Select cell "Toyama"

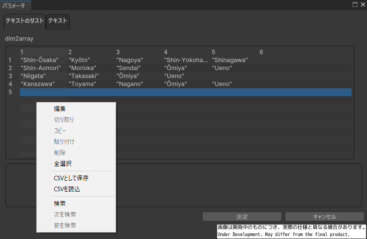[x=92, y=84]
